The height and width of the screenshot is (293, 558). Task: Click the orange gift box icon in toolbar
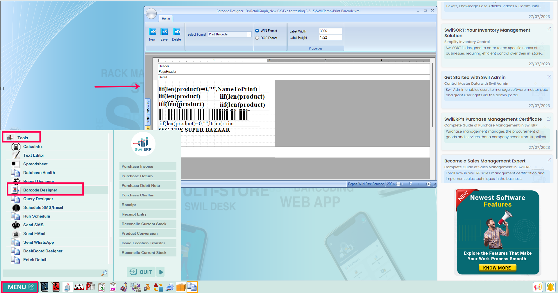[x=181, y=287]
